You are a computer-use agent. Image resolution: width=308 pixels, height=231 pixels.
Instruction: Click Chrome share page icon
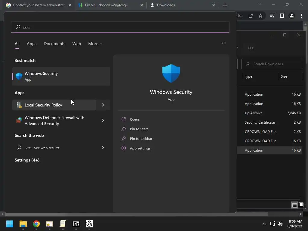coord(251,16)
